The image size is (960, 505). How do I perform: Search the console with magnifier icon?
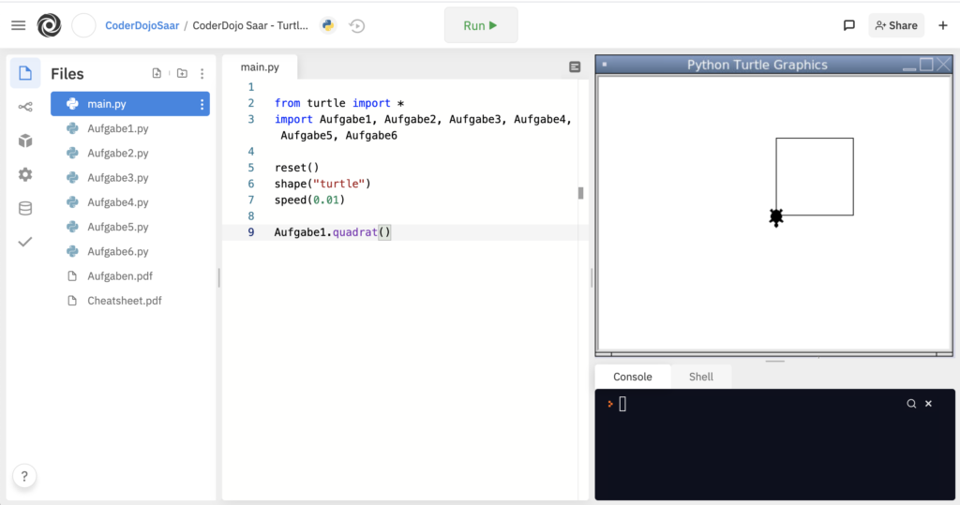[x=911, y=404]
